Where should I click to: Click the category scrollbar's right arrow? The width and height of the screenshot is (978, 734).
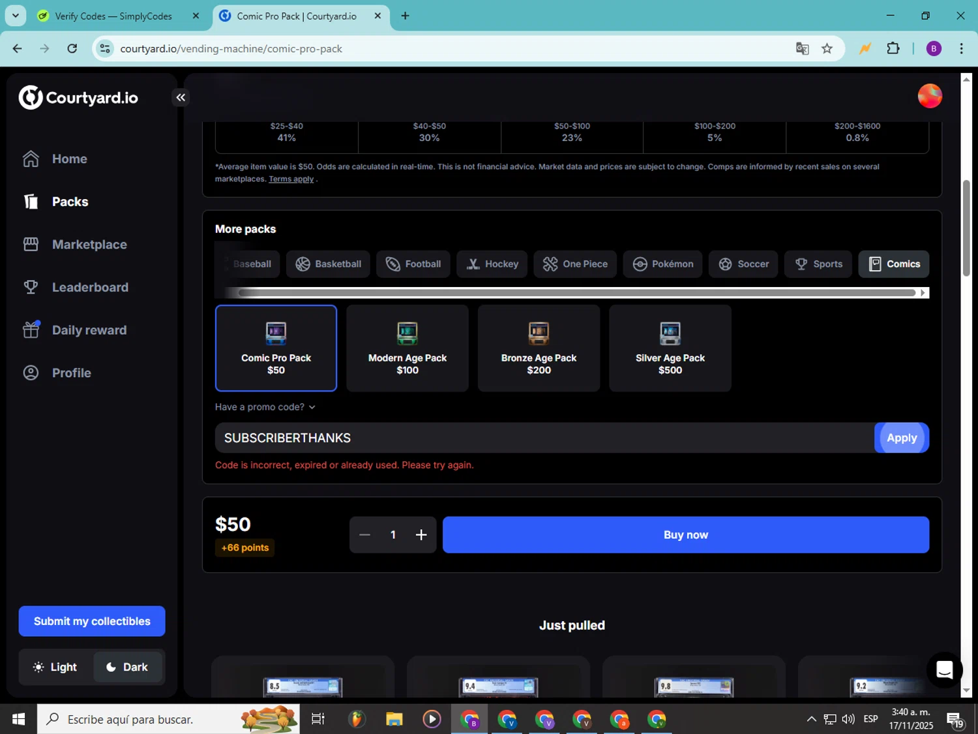[x=923, y=293]
